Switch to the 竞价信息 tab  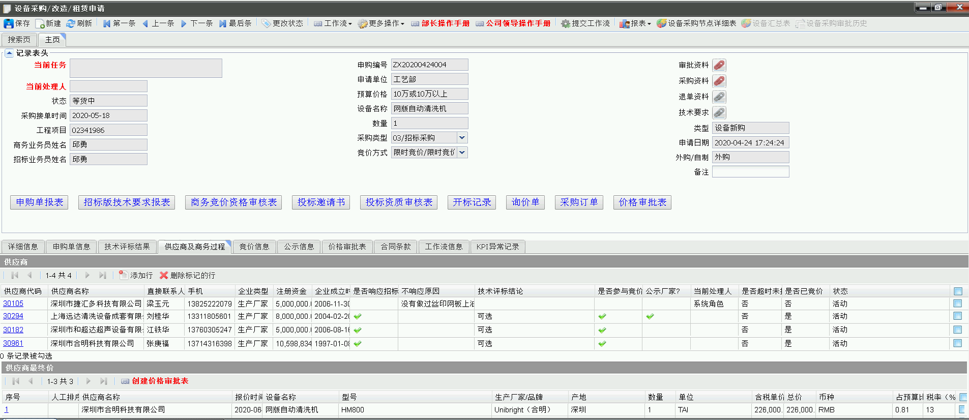pyautogui.click(x=254, y=247)
